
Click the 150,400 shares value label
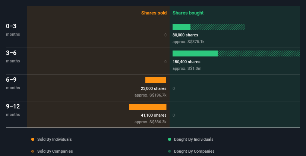186,62
